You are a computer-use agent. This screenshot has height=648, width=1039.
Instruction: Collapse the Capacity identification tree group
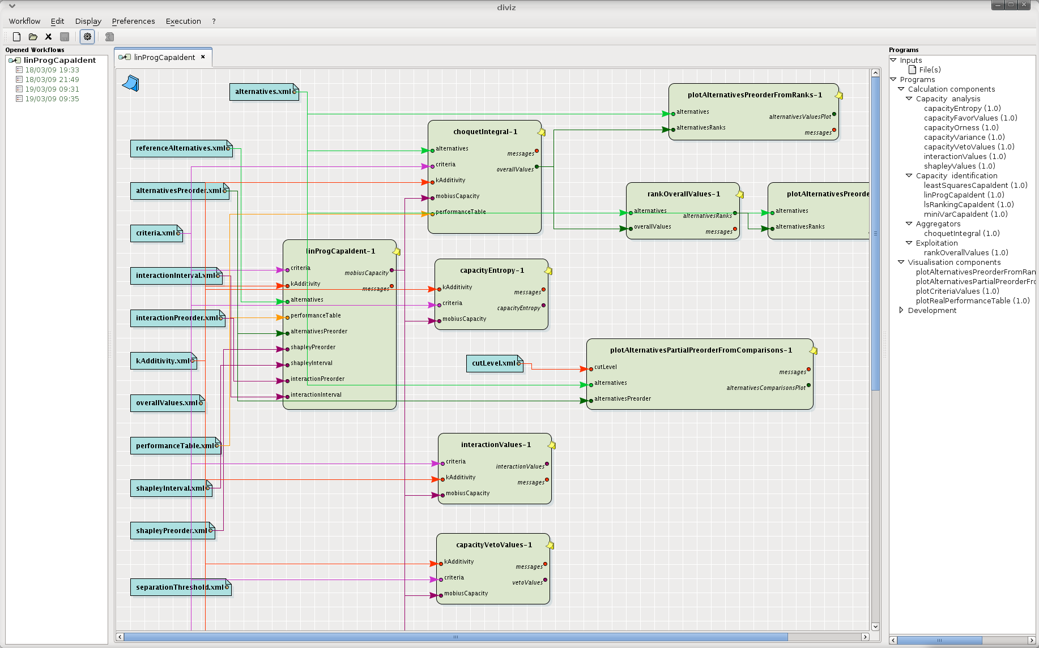(909, 175)
